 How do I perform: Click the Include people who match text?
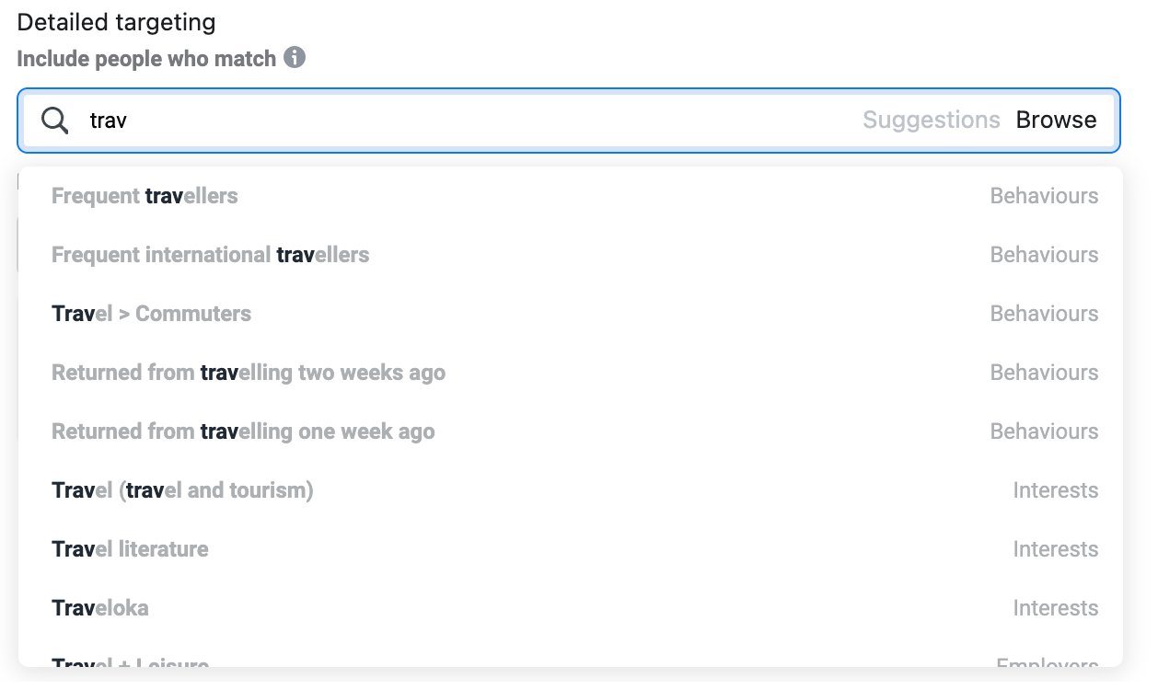click(145, 58)
